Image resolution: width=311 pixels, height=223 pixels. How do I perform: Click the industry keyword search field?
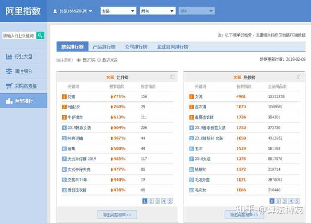click(19, 35)
